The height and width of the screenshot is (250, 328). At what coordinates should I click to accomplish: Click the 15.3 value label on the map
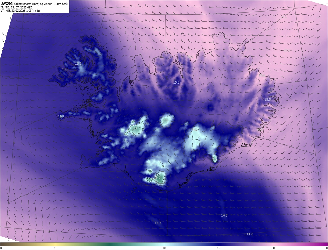(x=176, y=82)
